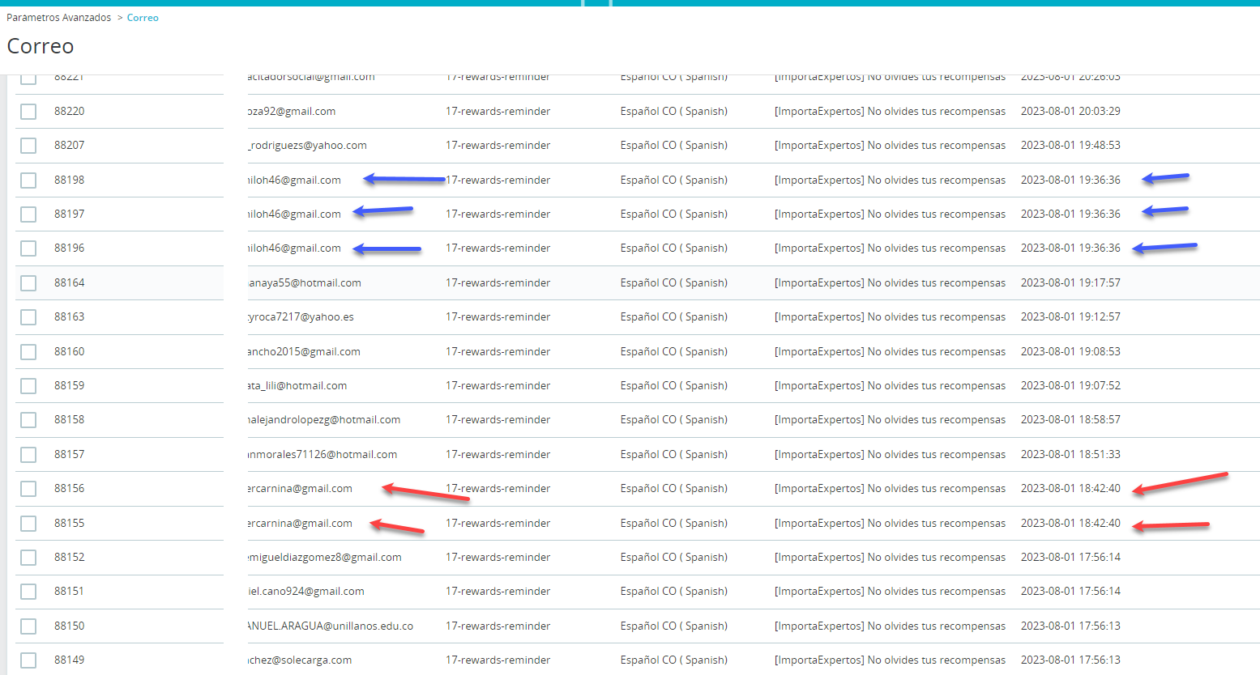Click the ercarnina@gmail.com email in row 88155
Viewport: 1260px width, 675px height.
click(x=300, y=523)
